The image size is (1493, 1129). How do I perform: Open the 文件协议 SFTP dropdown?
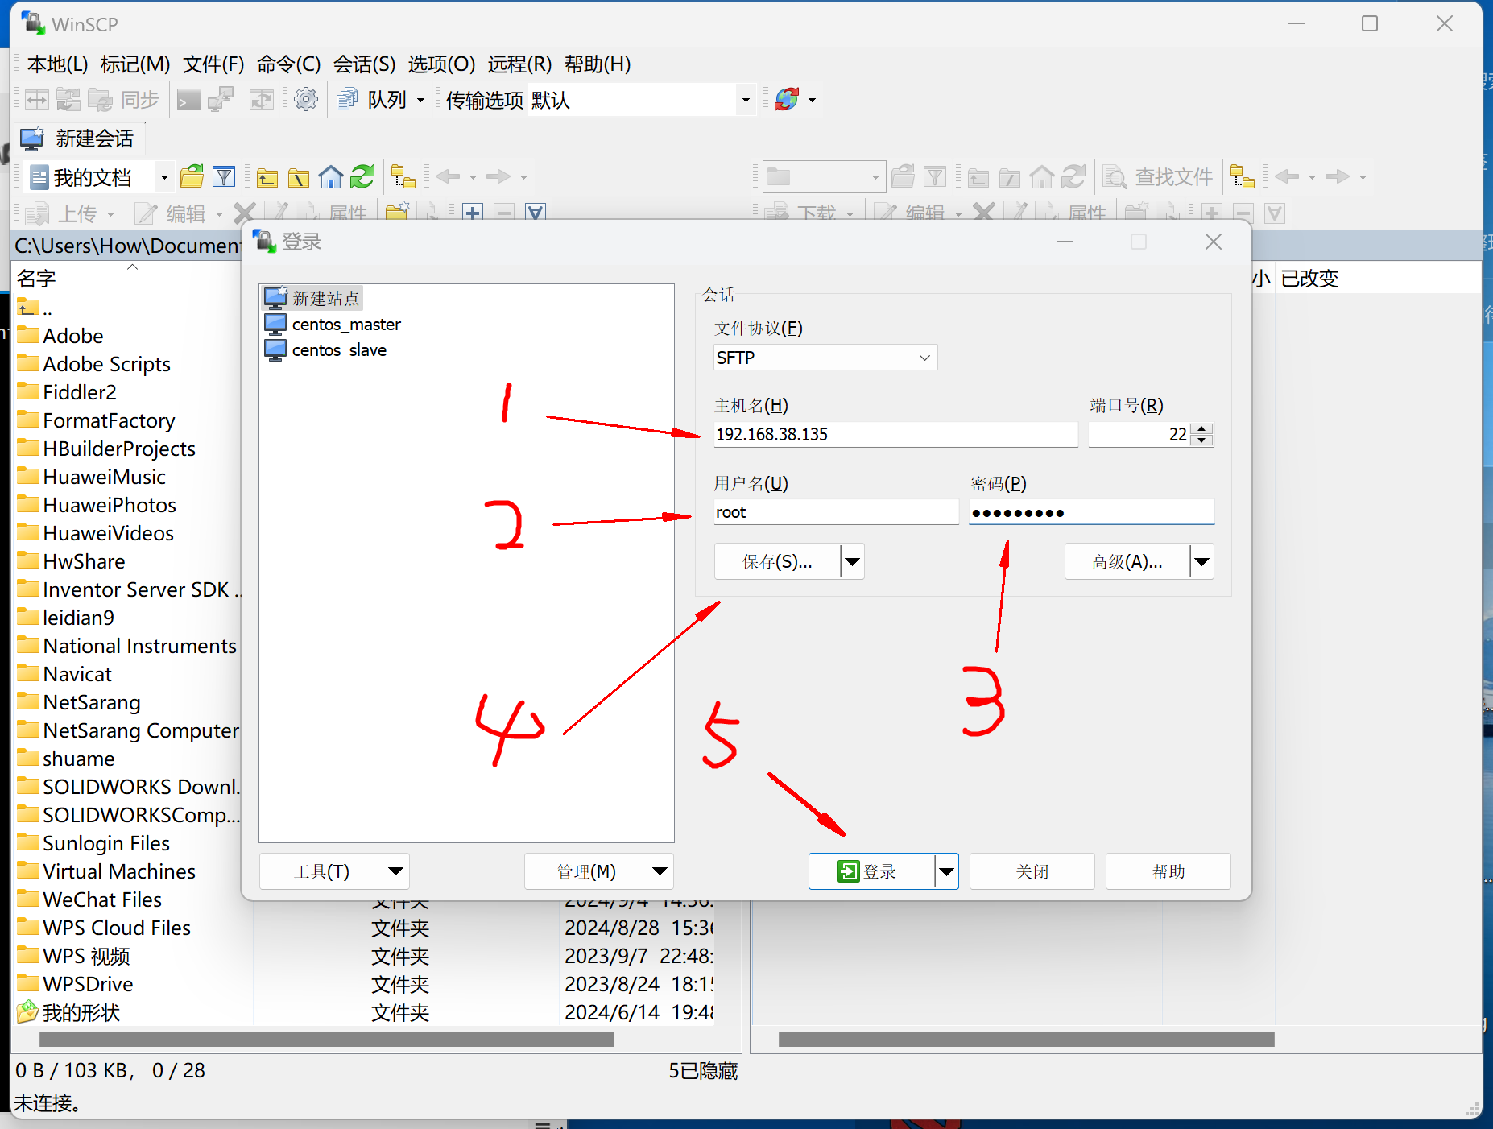coord(825,358)
